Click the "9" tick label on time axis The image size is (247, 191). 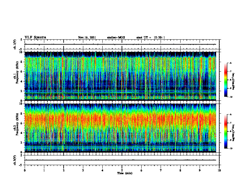click(200, 170)
